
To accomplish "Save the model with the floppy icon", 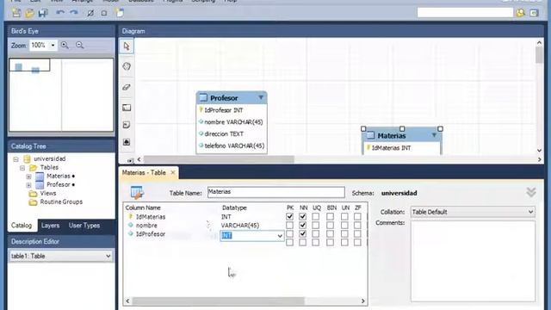I will pyautogui.click(x=43, y=13).
